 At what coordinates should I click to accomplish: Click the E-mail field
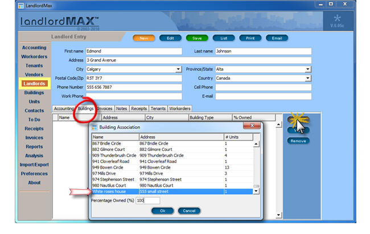point(264,96)
